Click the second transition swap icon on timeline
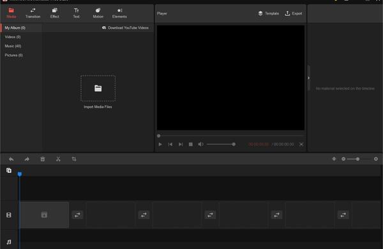This screenshot has height=249, width=383. pos(144,215)
